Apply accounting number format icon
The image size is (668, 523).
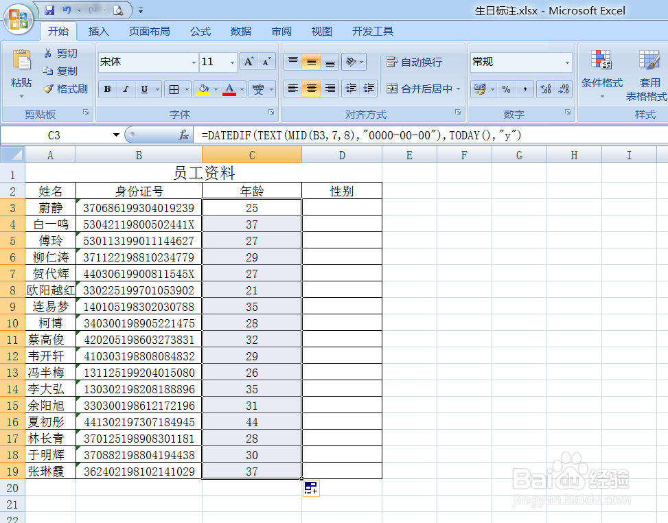click(480, 89)
